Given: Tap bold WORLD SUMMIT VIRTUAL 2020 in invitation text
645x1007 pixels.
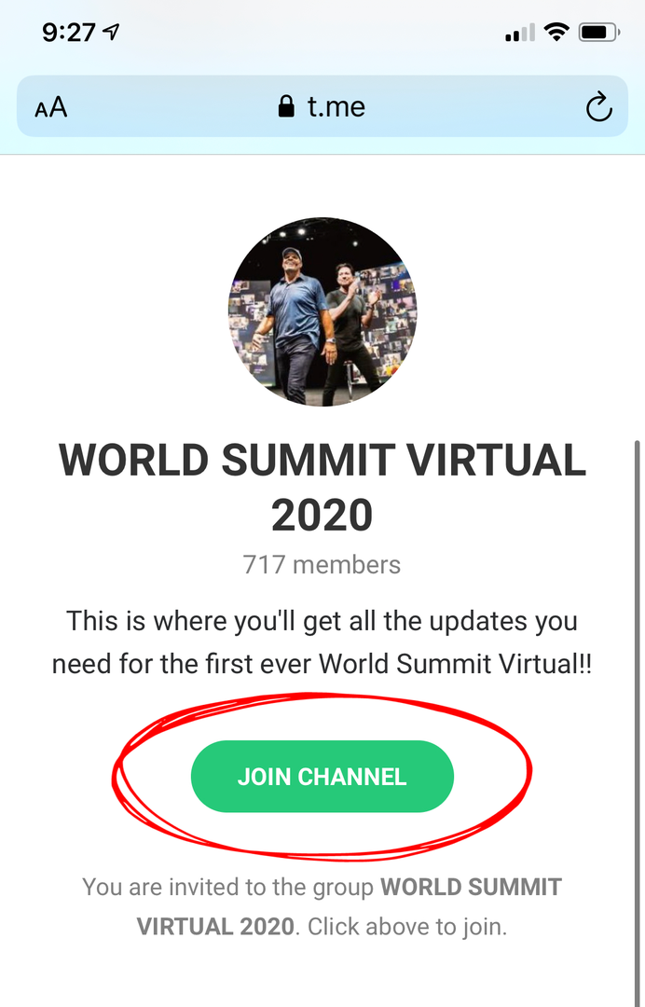Looking at the screenshot, I should point(350,907).
